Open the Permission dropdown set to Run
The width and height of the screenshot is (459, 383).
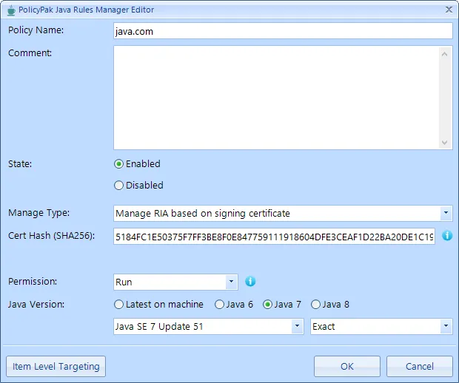coord(231,282)
